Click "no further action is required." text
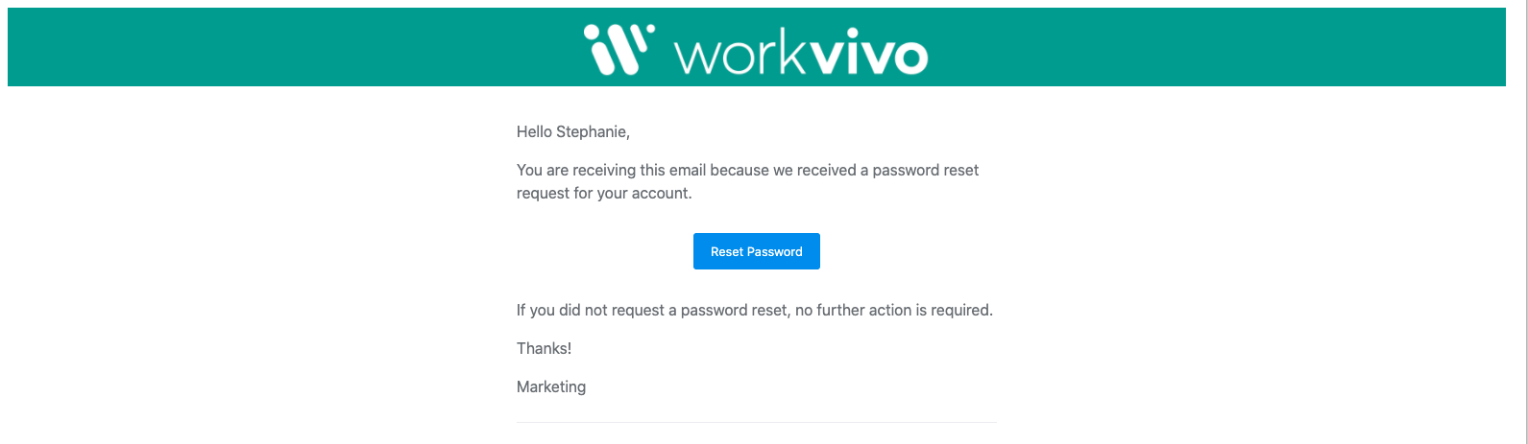This screenshot has height=444, width=1528. (893, 311)
